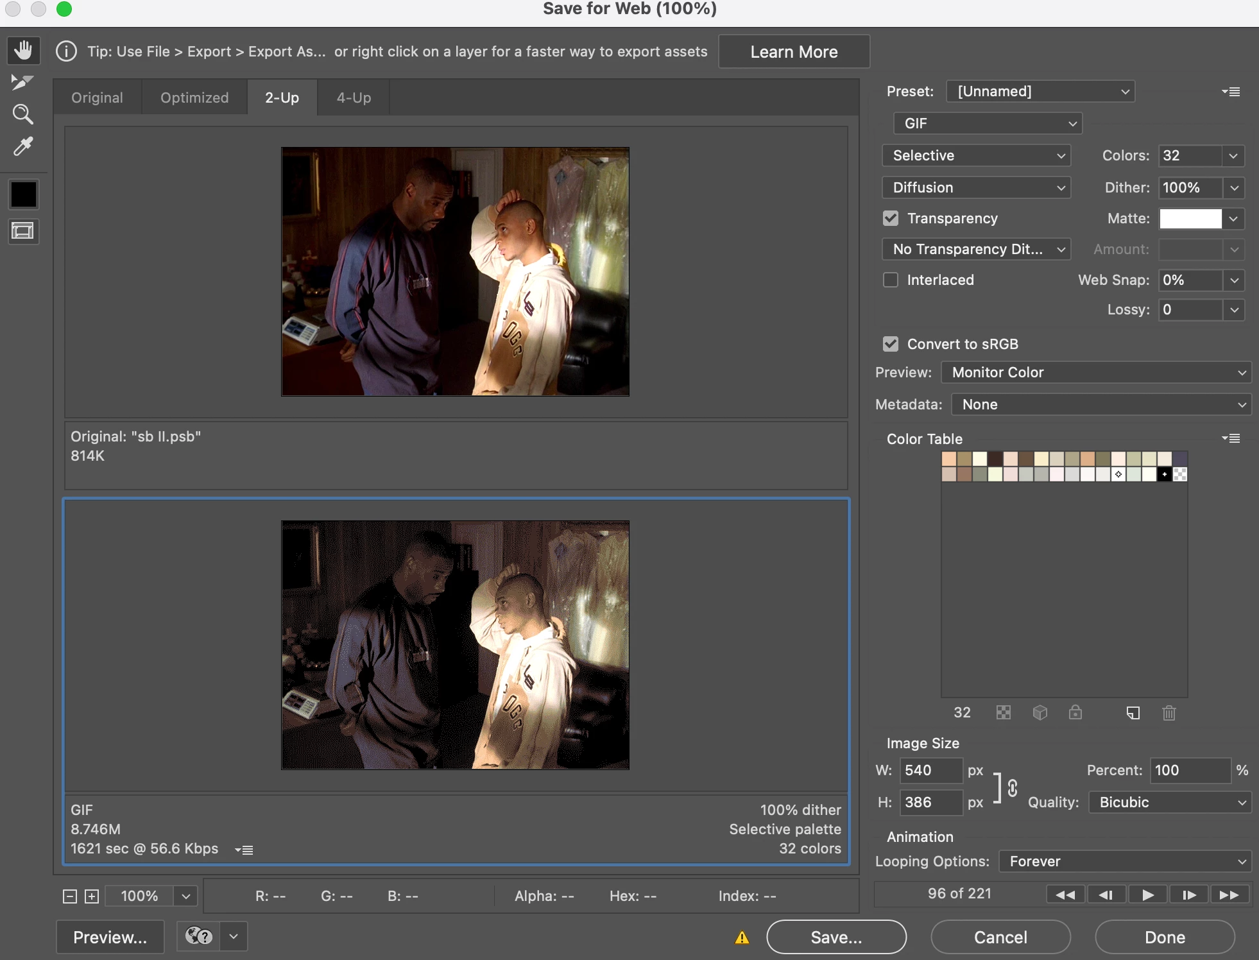Expand the Looping Options Forever dropdown
Image resolution: width=1259 pixels, height=960 pixels.
pos(1126,861)
